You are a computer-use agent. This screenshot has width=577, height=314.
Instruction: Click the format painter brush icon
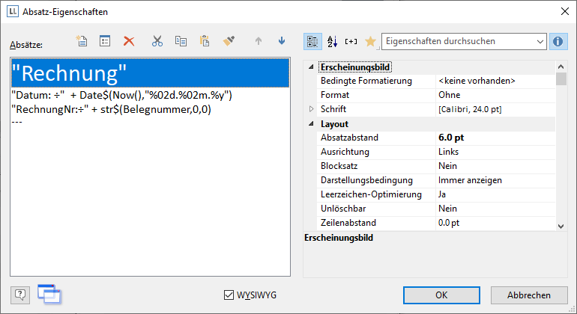(x=229, y=41)
